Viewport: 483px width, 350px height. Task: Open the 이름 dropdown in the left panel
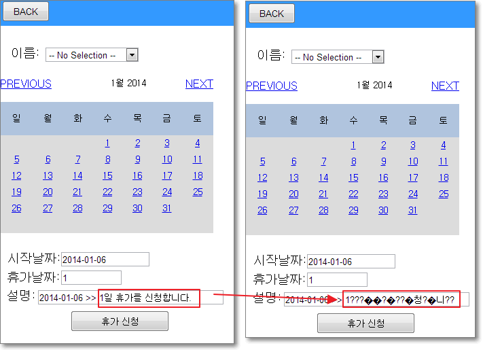pos(132,55)
